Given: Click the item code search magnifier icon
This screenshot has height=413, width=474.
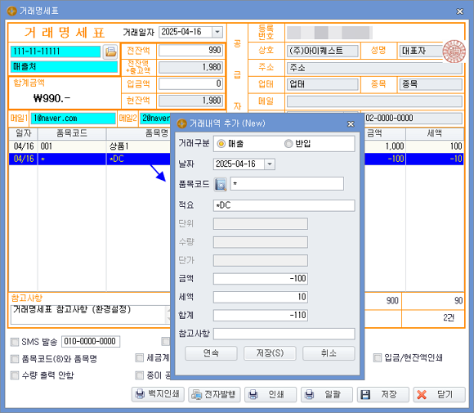Looking at the screenshot, I should click(221, 184).
